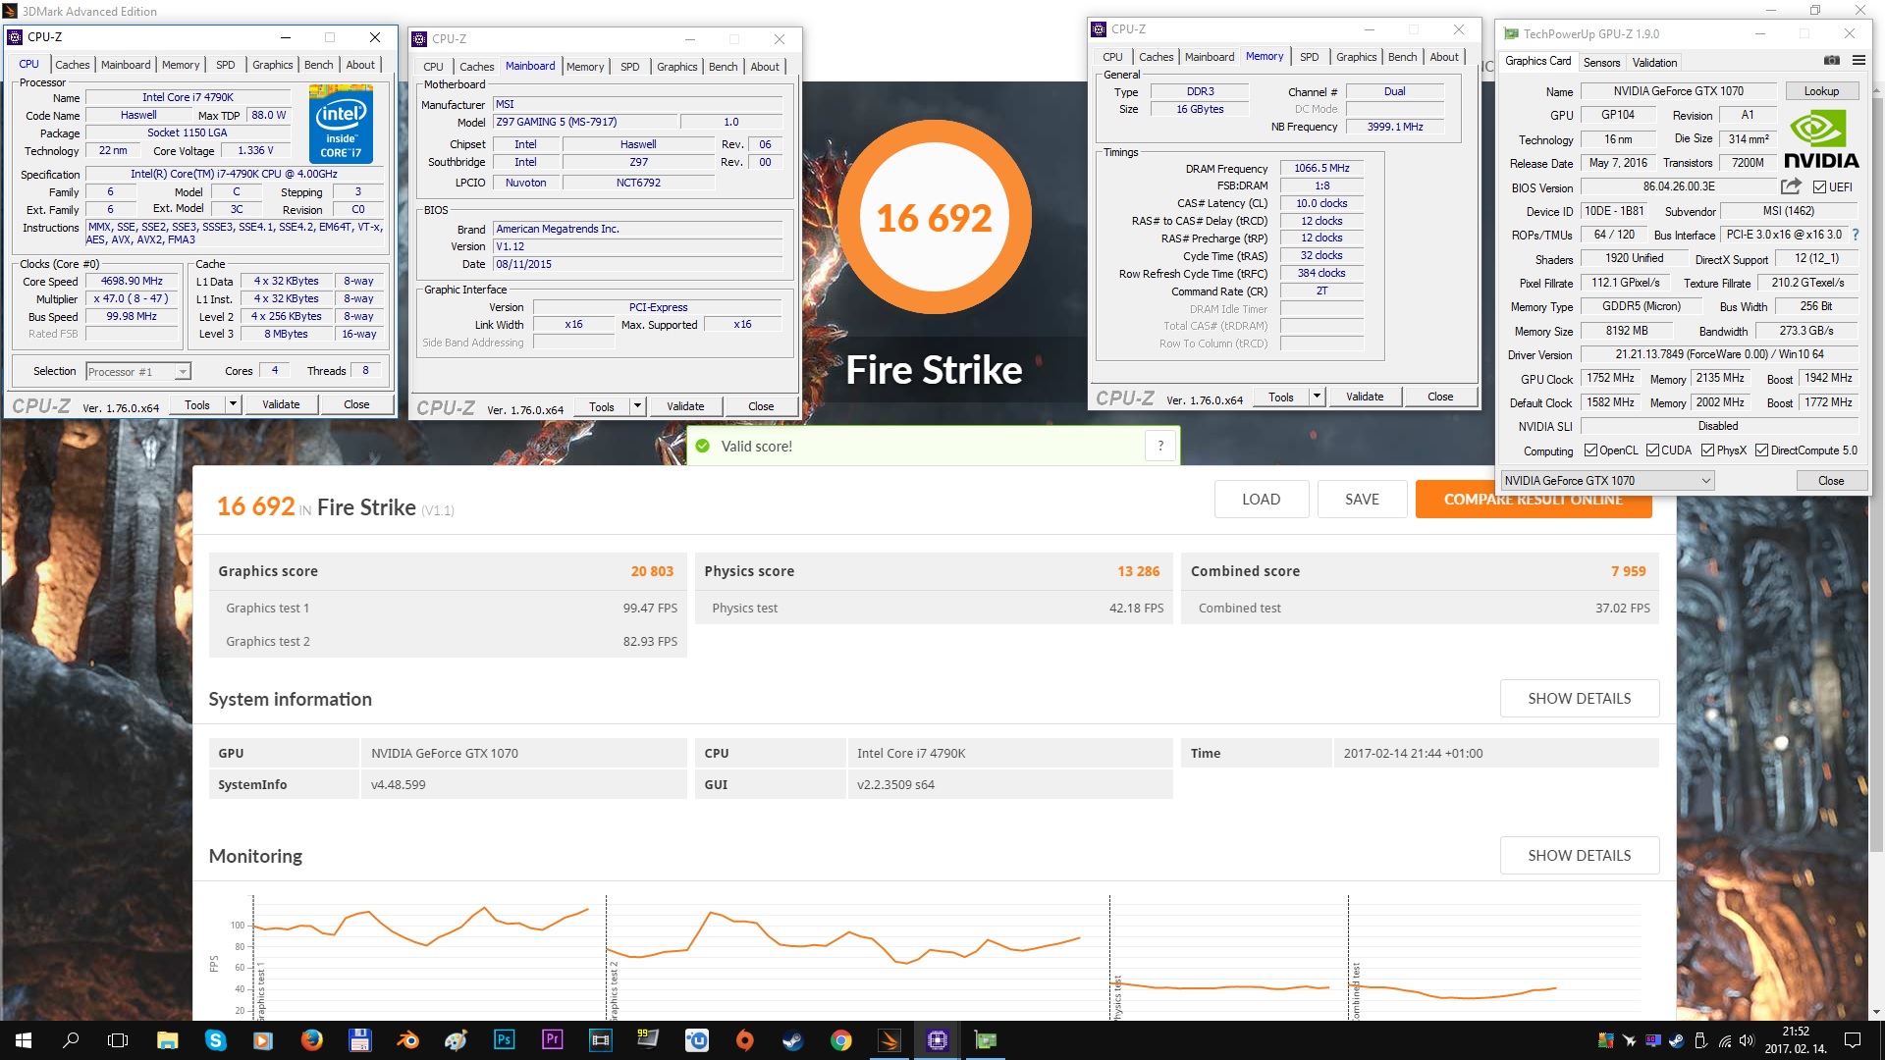Toggle the PhysX checkbox
This screenshot has height=1060, width=1885.
(x=1708, y=450)
